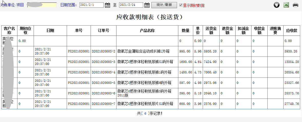Click the 产品名称 column header
This screenshot has height=122, width=302.
point(147,31)
